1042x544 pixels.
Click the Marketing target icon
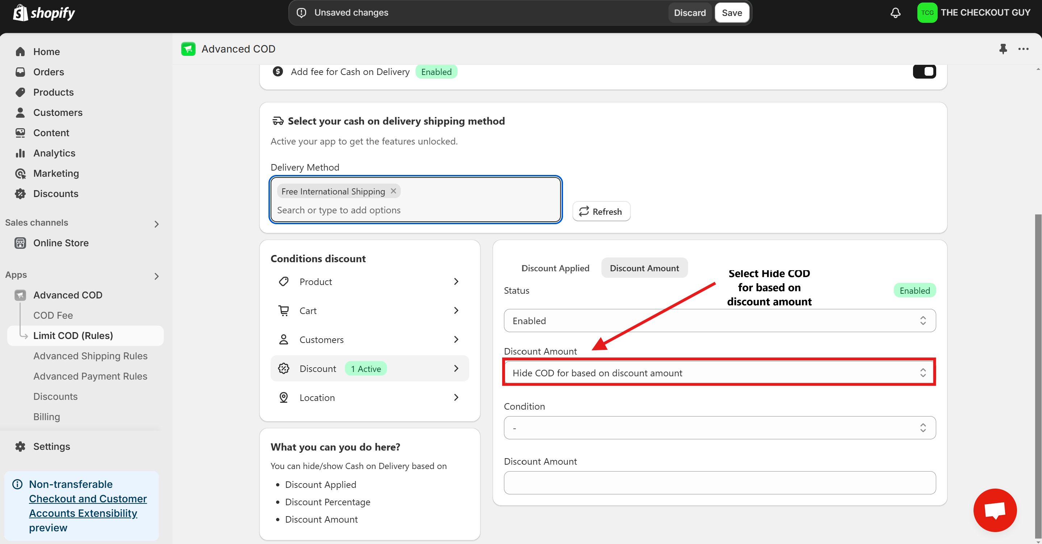[x=20, y=173]
